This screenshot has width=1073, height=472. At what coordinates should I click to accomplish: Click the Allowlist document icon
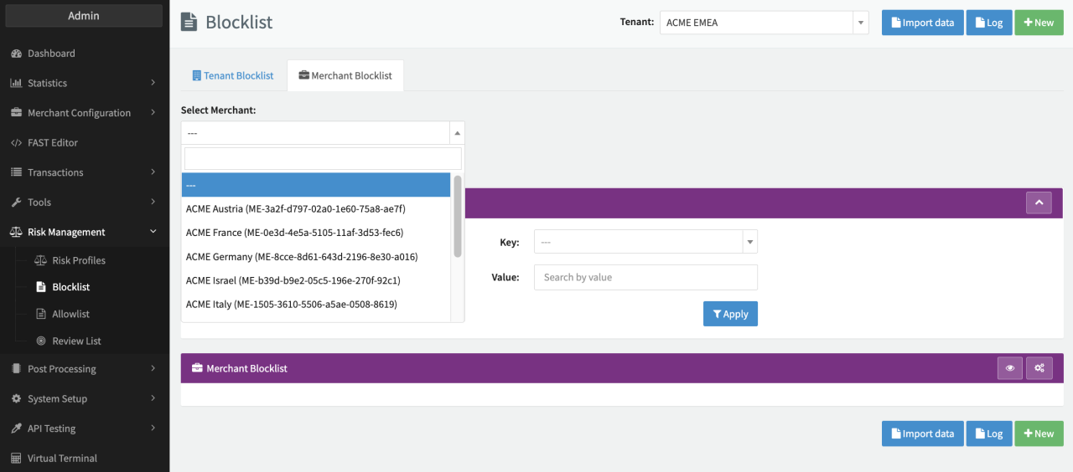coord(40,314)
